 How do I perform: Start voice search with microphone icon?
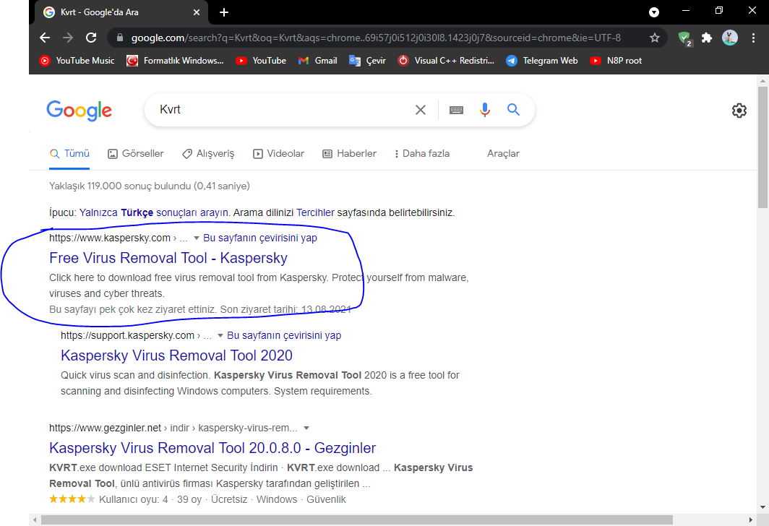pos(484,110)
